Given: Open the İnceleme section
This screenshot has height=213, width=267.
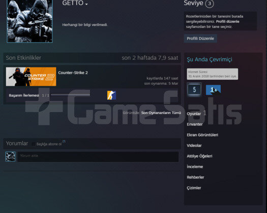Looking at the screenshot, I should [x=195, y=167].
